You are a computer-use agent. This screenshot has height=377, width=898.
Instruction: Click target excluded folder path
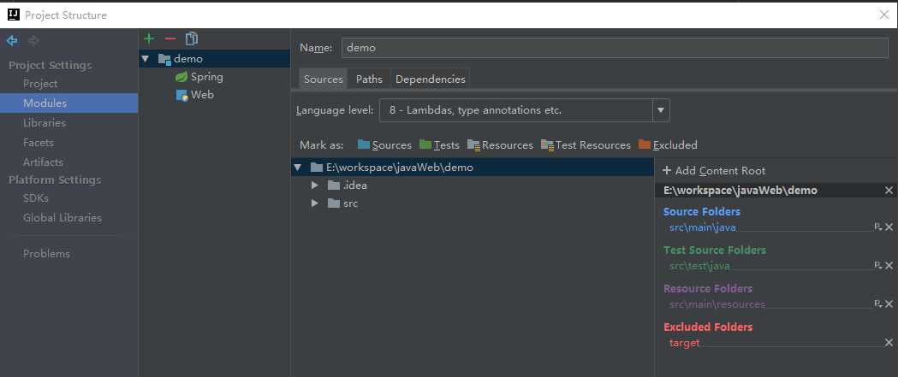[684, 344]
